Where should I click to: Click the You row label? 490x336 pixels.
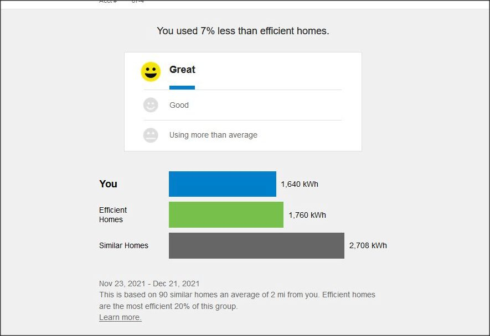(x=109, y=184)
